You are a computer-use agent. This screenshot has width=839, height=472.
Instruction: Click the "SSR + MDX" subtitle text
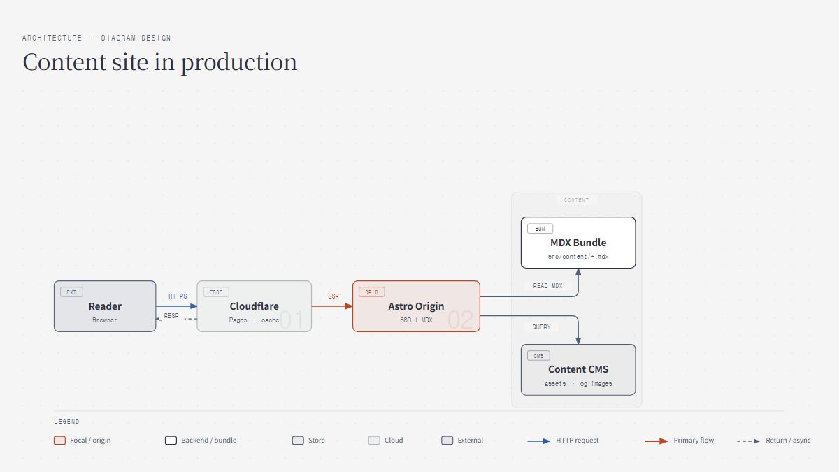416,320
